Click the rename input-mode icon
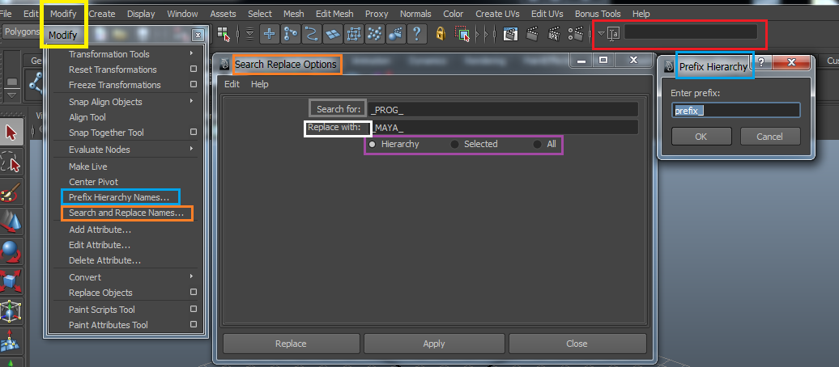 point(614,34)
